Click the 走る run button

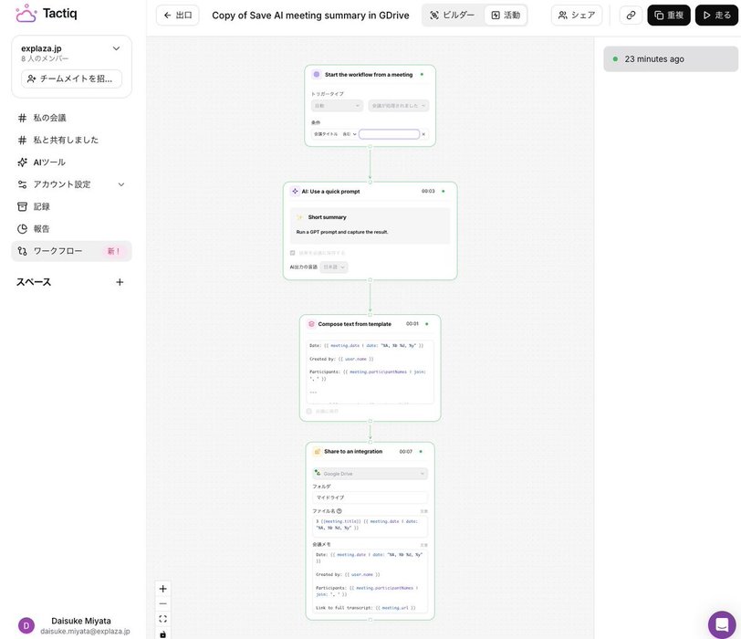(717, 16)
